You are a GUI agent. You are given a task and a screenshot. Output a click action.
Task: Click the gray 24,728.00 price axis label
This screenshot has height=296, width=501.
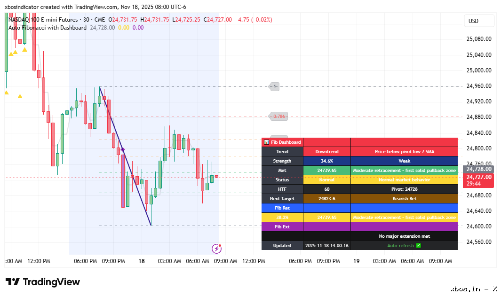479,169
